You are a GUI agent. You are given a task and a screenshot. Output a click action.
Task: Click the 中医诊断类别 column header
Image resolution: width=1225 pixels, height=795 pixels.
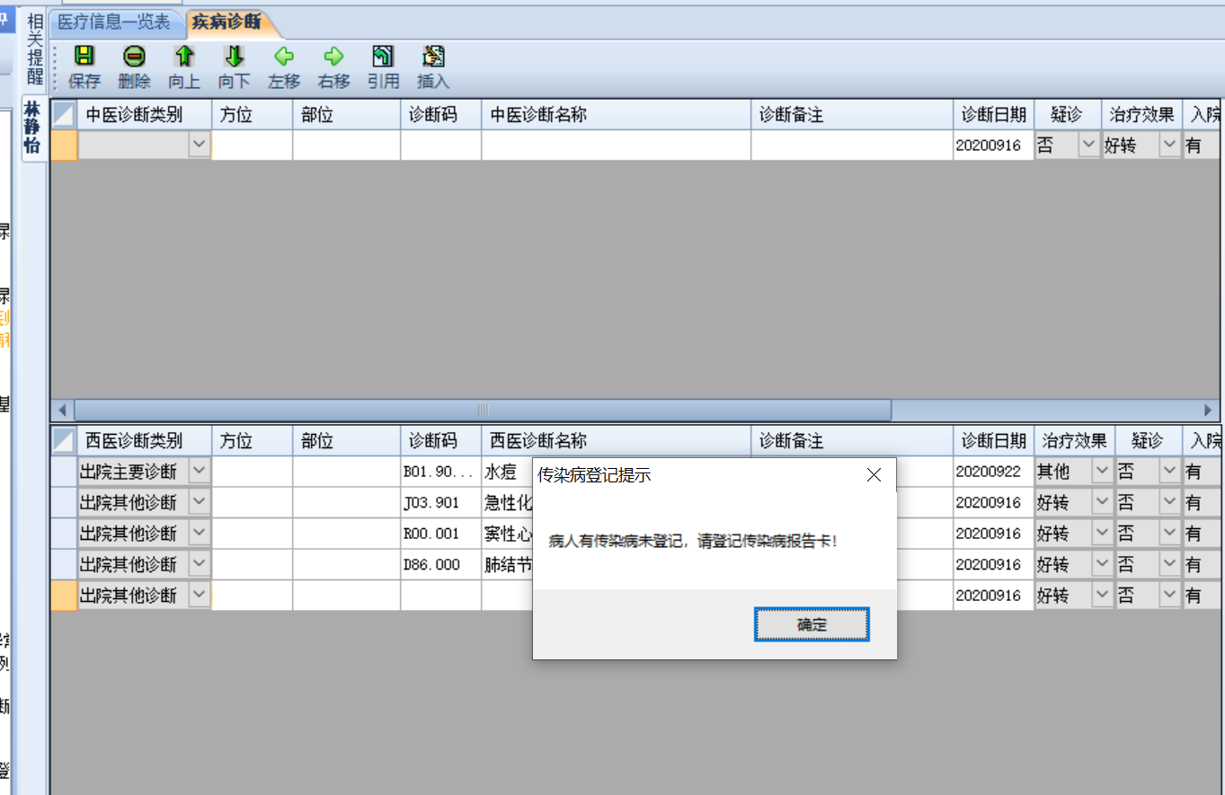145,114
